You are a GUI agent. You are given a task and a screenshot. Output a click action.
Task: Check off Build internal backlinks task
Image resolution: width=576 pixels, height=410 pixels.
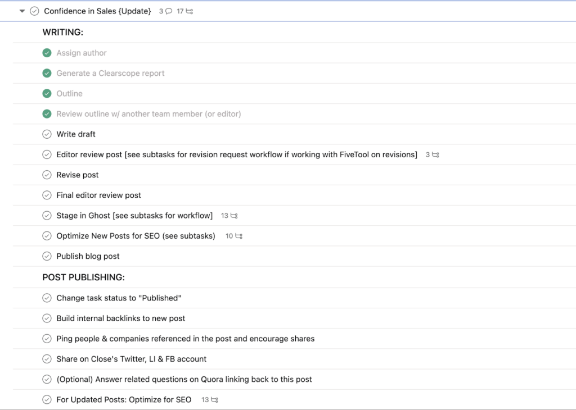coord(47,318)
